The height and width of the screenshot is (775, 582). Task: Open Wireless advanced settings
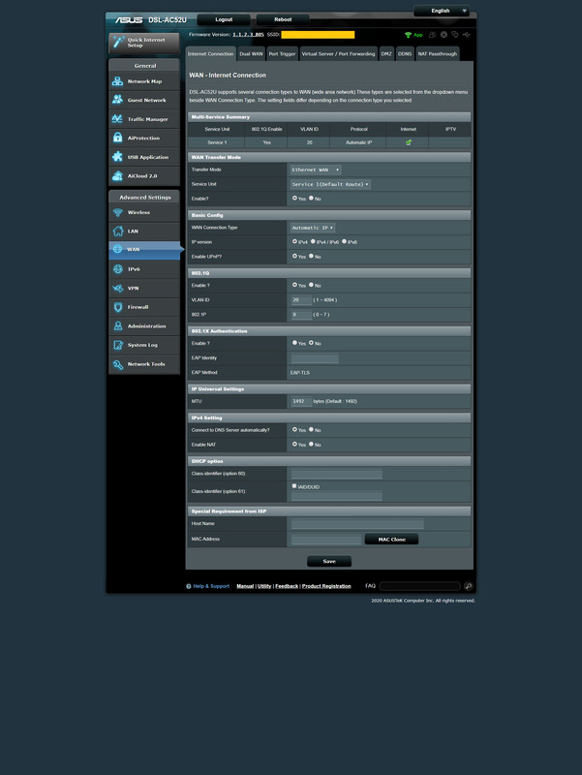(143, 212)
